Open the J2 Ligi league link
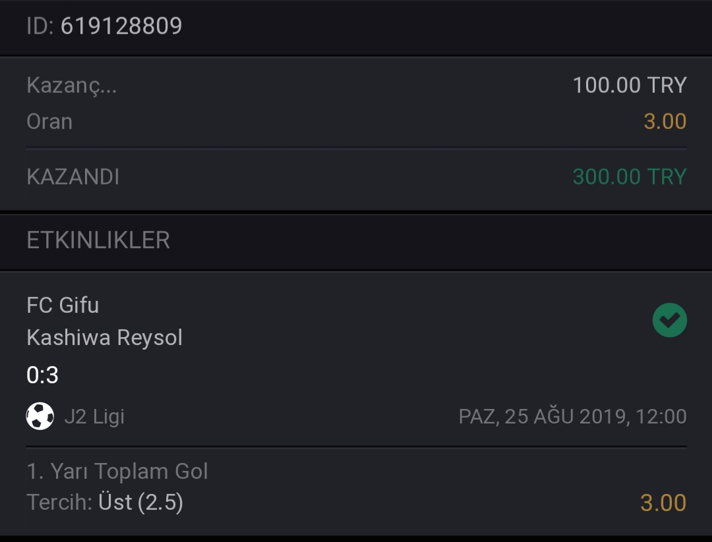 click(x=94, y=416)
